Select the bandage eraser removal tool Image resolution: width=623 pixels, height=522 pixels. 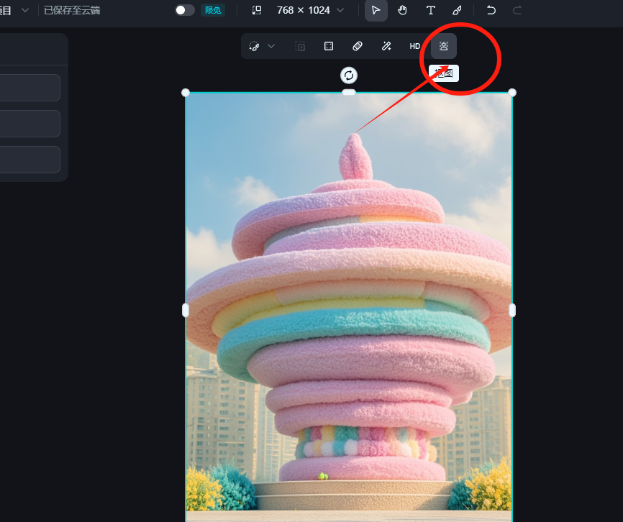358,46
